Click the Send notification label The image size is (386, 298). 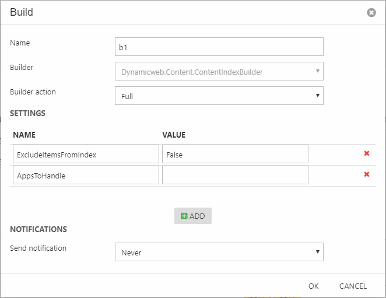(x=38, y=248)
